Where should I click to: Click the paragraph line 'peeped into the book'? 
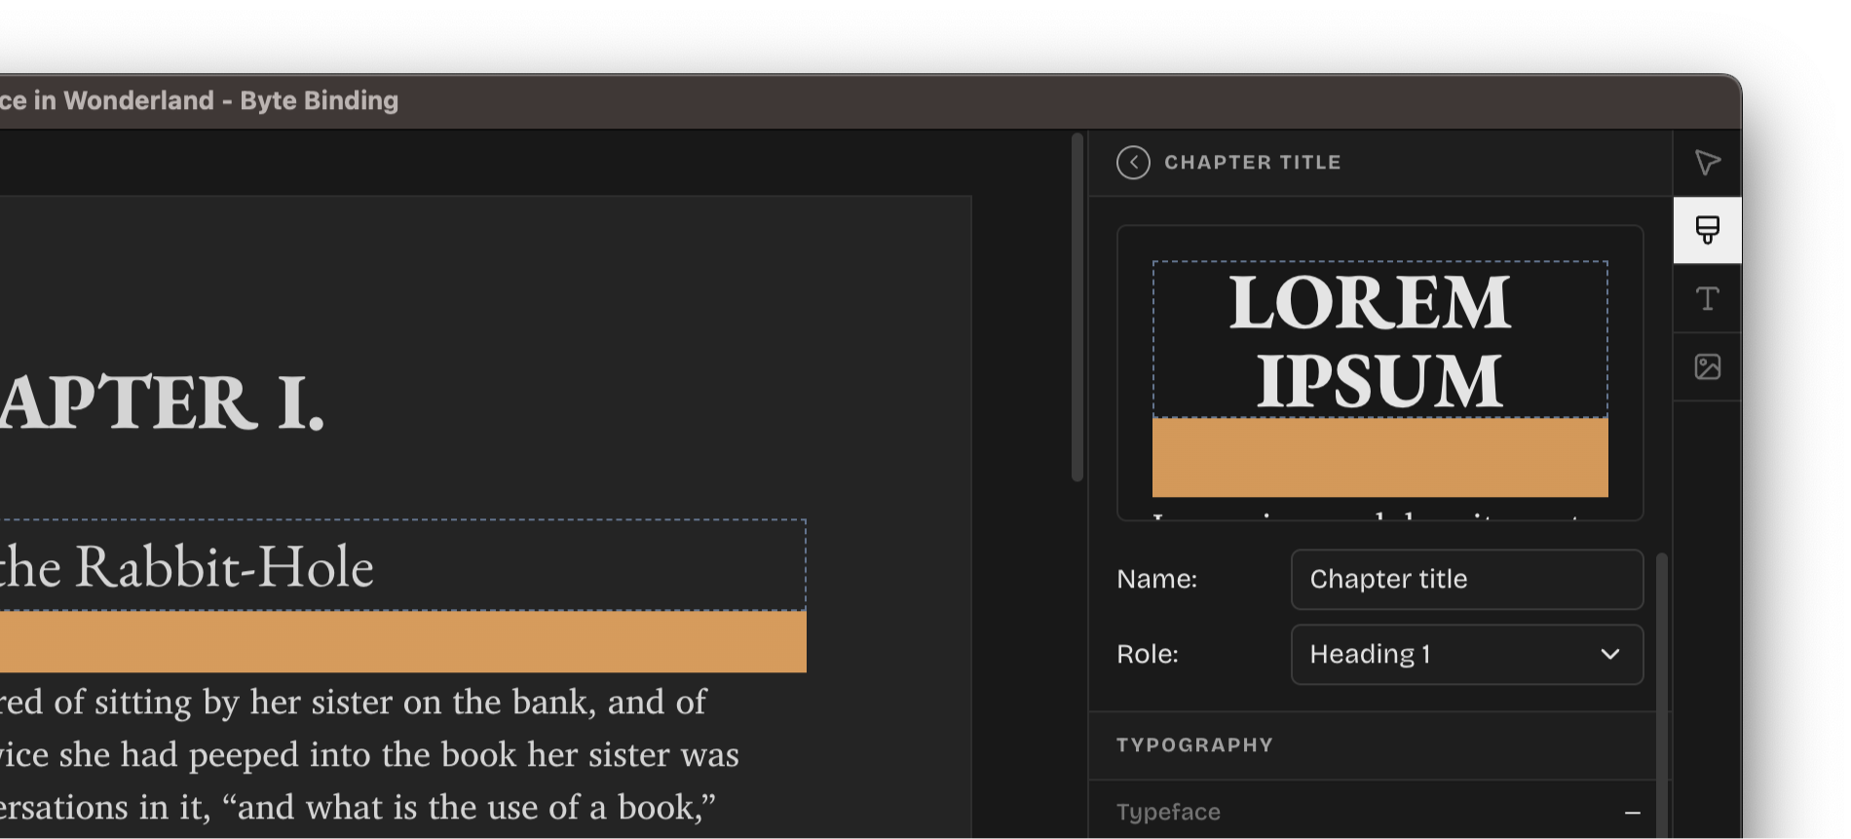369,755
